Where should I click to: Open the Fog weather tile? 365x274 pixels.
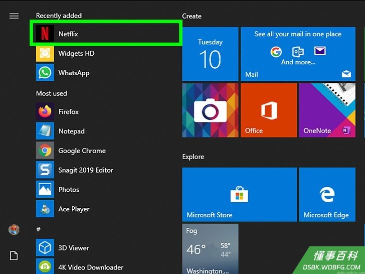click(210, 249)
